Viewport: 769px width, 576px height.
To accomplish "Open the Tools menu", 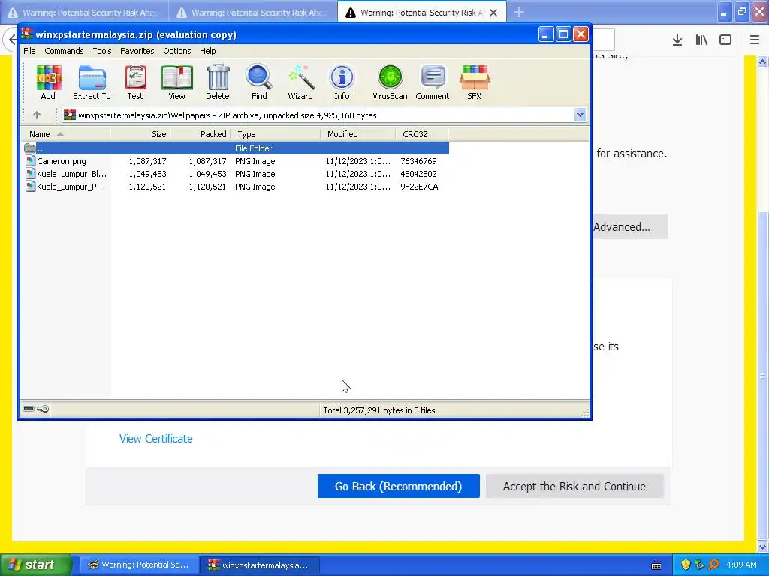I will point(102,51).
